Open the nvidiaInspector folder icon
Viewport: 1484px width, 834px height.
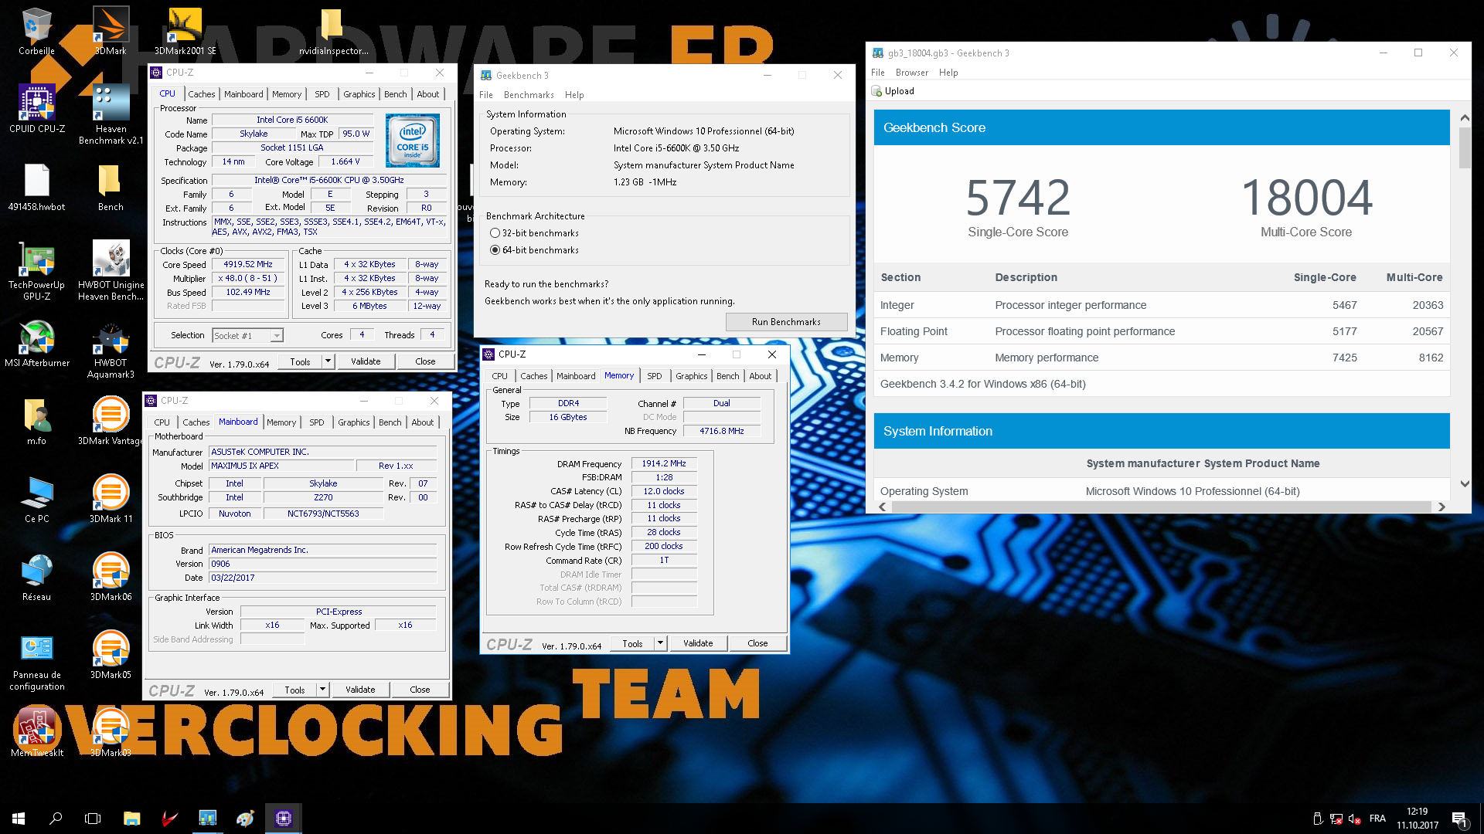click(333, 31)
